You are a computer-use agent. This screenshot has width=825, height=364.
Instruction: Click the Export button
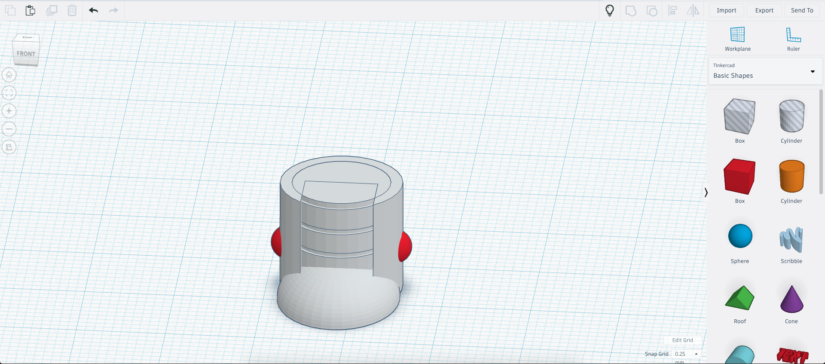pos(764,10)
